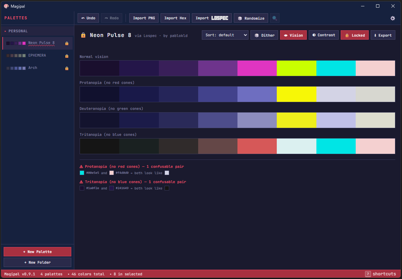The width and height of the screenshot is (402, 279).
Task: Randomize the palette colors
Action: pos(251,18)
